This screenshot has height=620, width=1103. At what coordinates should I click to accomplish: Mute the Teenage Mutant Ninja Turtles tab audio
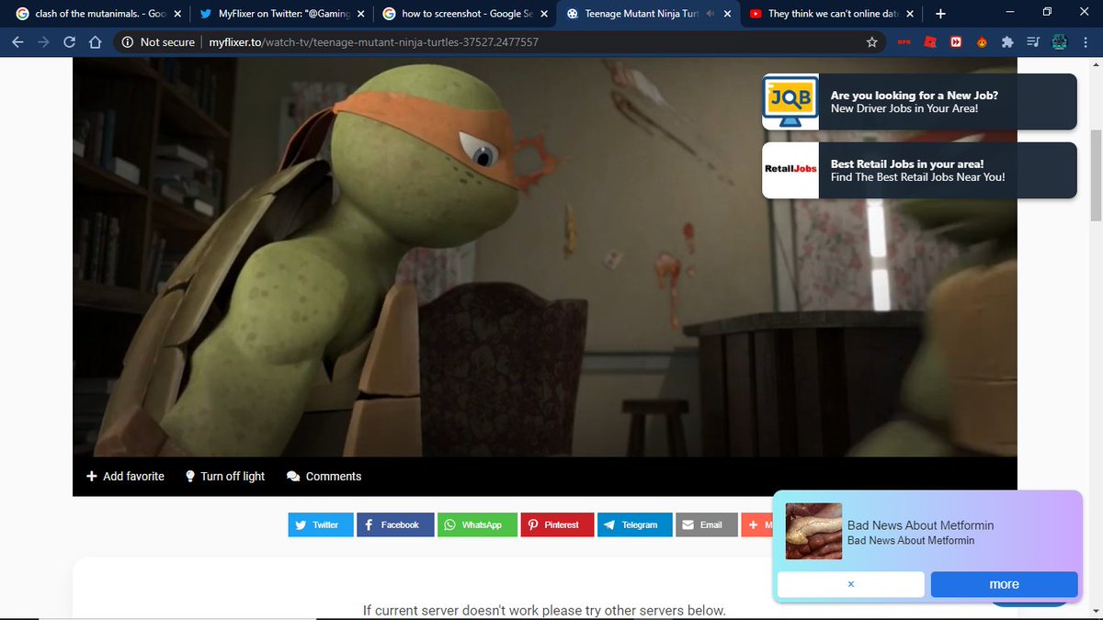[711, 14]
